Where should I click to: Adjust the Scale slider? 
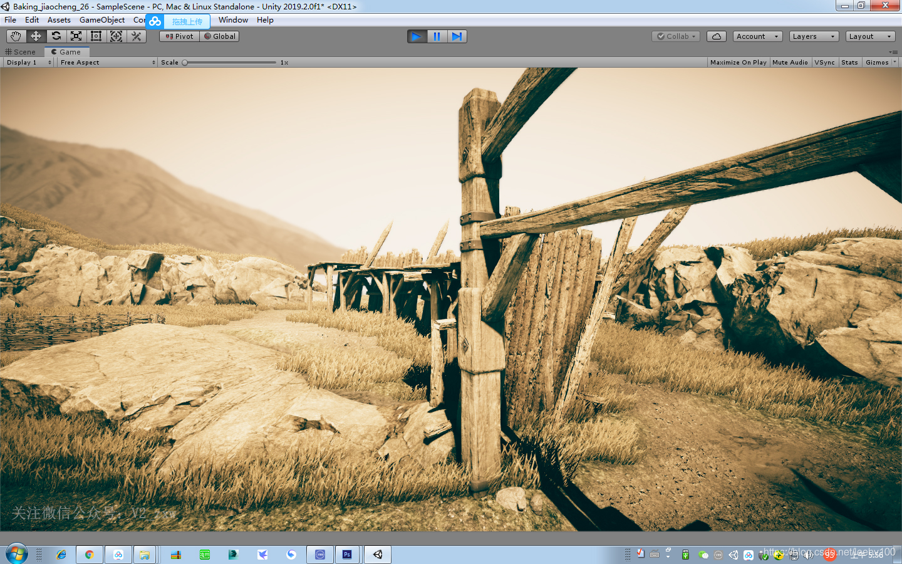click(x=229, y=63)
